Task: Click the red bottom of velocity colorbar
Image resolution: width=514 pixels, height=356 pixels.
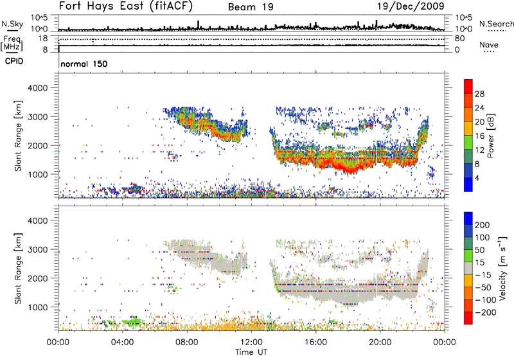Action: 468,318
